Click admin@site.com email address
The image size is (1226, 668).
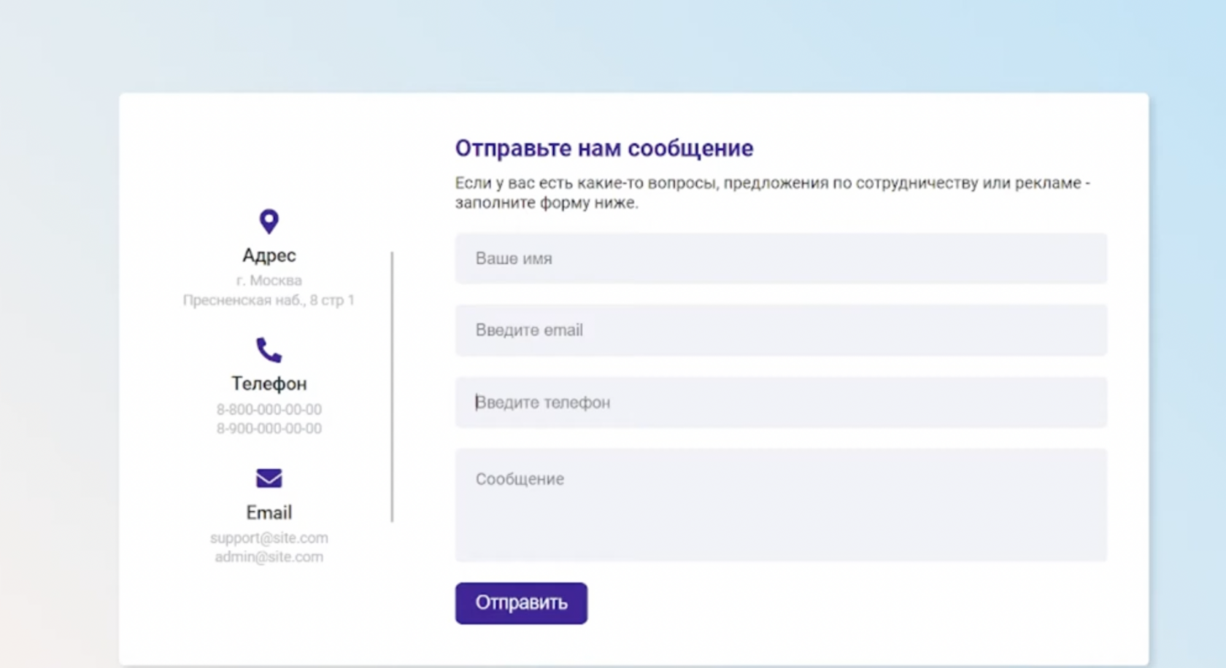(269, 557)
